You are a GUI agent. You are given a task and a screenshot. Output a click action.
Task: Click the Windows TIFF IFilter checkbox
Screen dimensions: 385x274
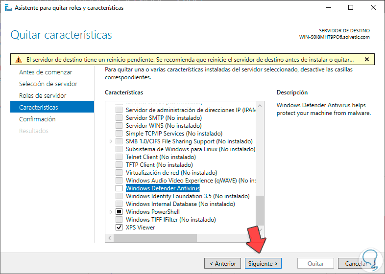coord(119,220)
